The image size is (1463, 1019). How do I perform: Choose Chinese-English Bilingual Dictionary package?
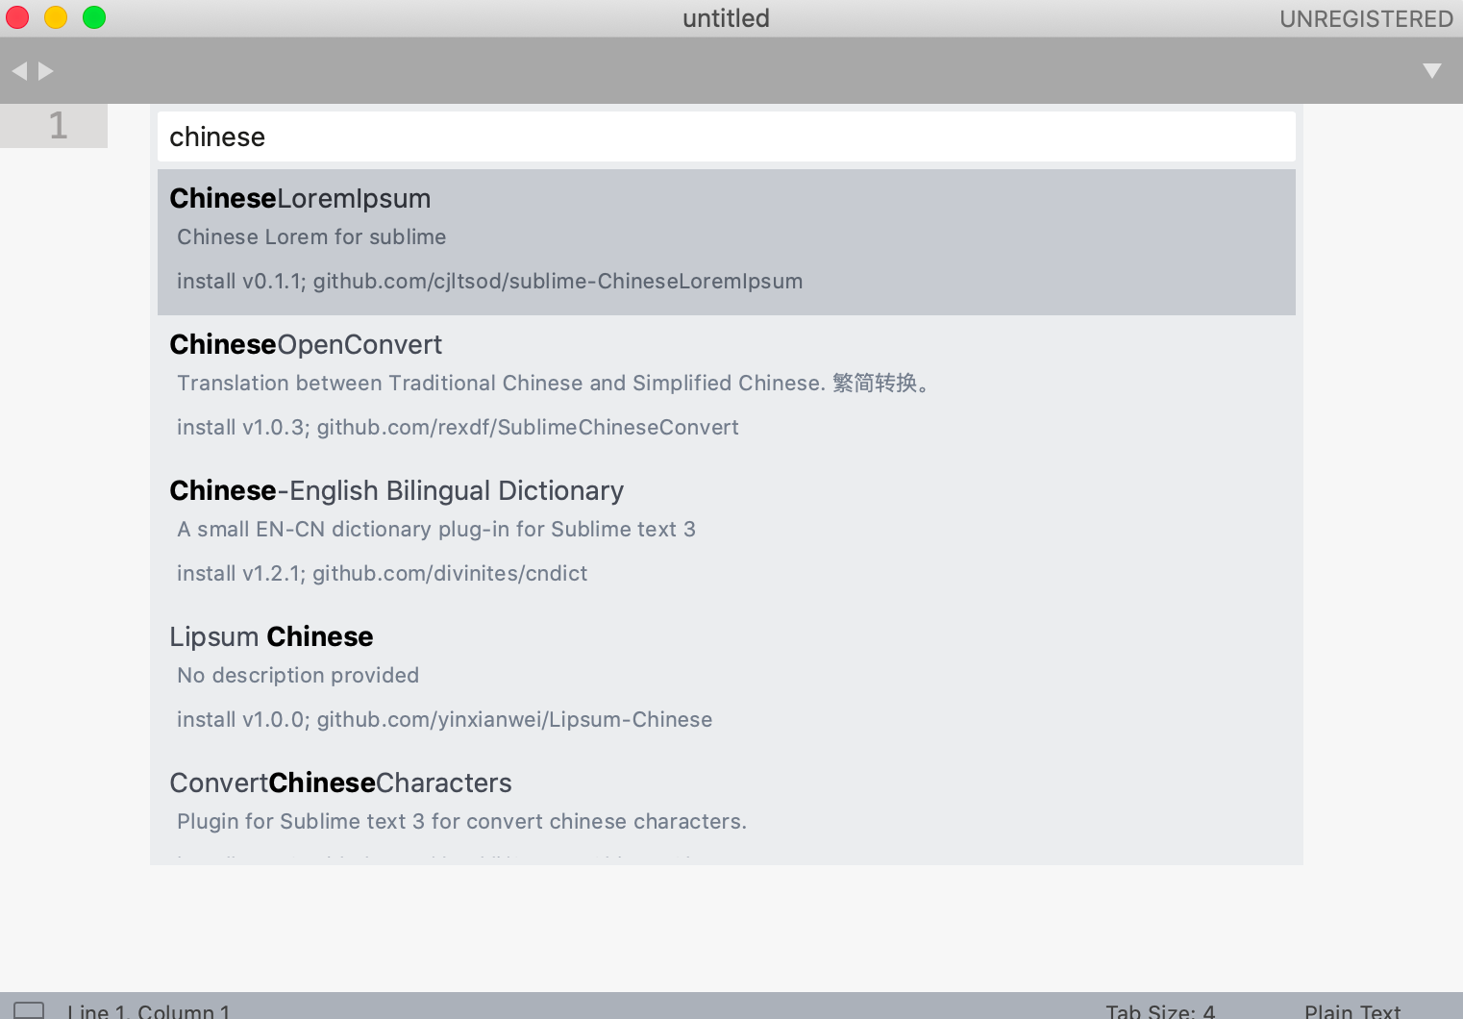point(727,534)
